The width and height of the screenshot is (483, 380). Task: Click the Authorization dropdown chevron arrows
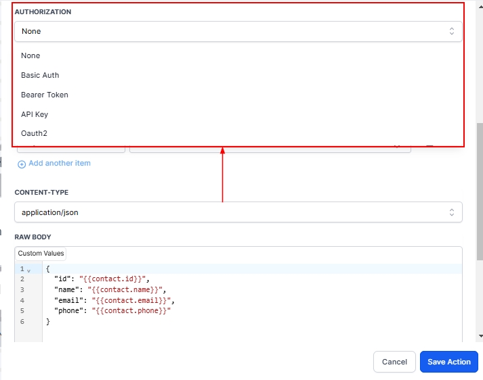coord(452,31)
